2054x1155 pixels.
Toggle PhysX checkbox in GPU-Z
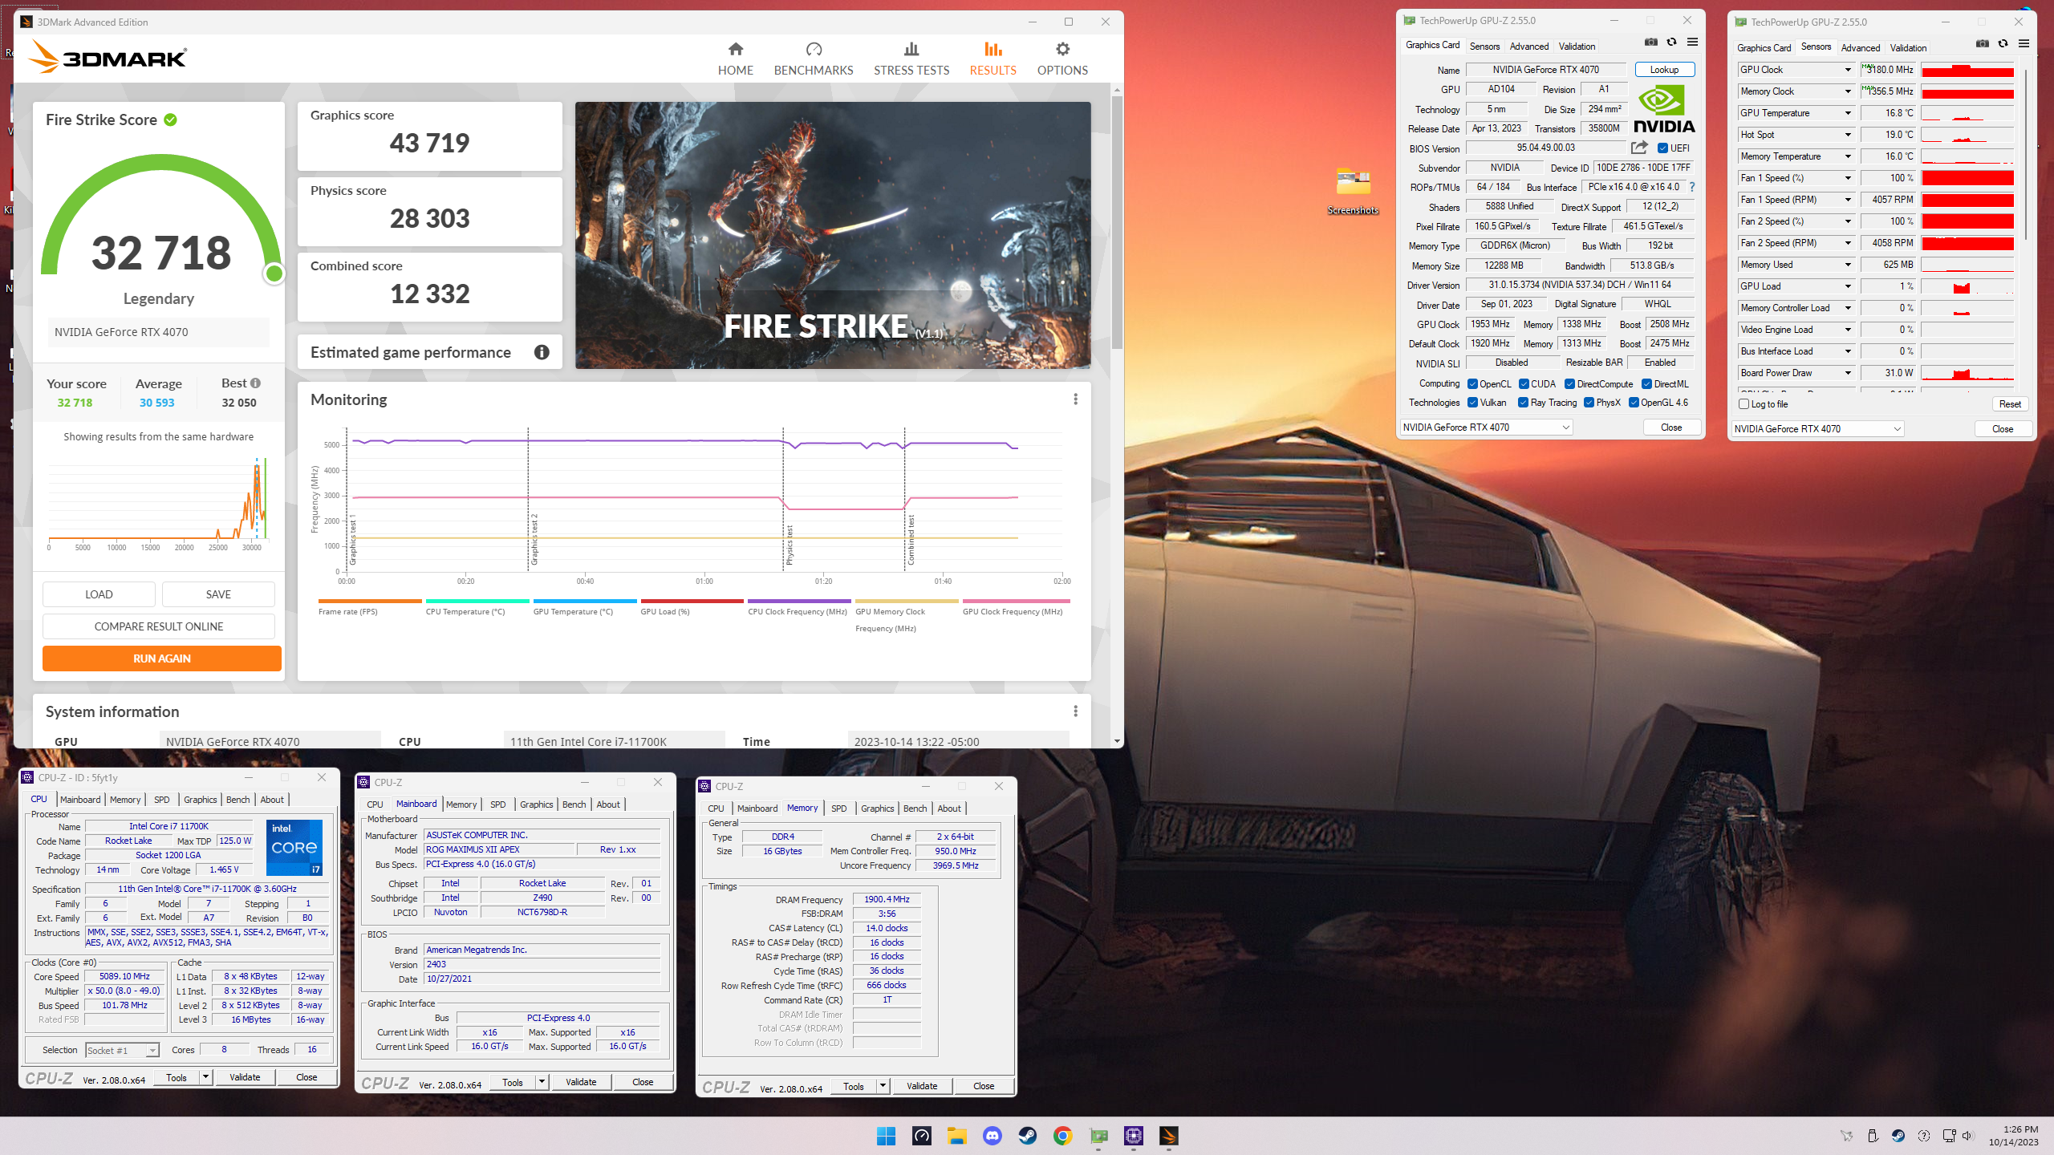tap(1589, 403)
